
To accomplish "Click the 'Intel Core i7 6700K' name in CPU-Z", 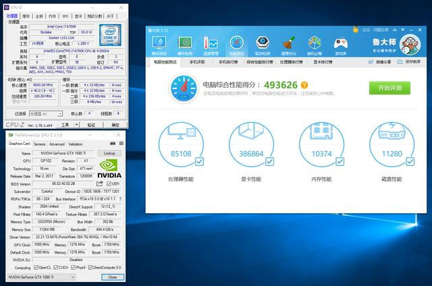I will (61, 26).
